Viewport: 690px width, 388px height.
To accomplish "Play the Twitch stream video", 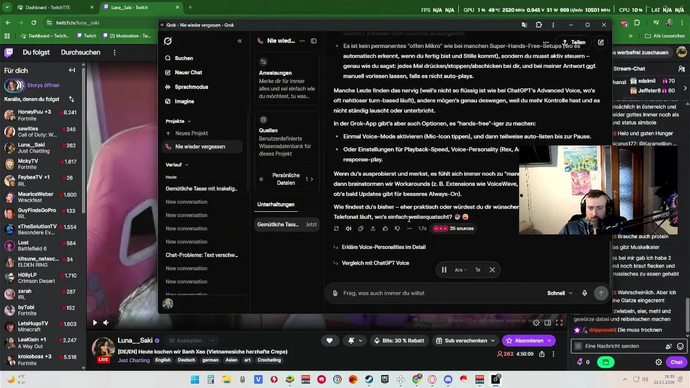I will (95, 323).
